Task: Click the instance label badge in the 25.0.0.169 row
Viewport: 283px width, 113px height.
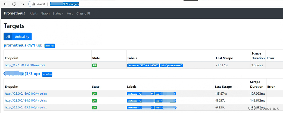Action: coord(140,94)
